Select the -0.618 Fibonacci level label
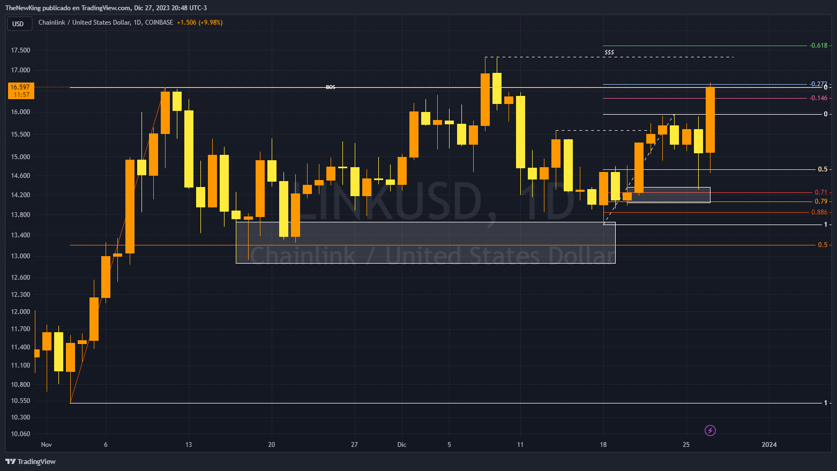Image resolution: width=837 pixels, height=471 pixels. pyautogui.click(x=819, y=46)
